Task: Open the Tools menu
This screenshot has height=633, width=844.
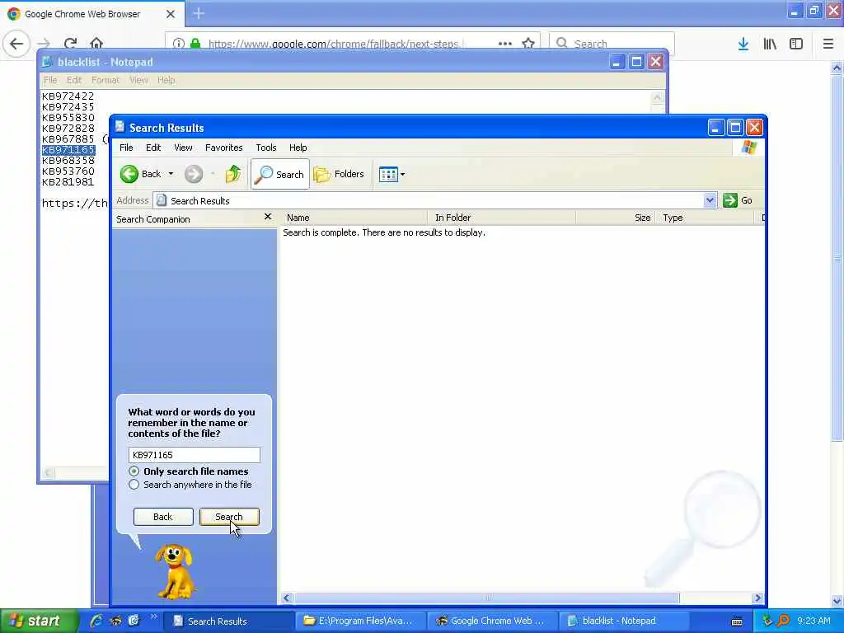Action: click(x=266, y=148)
